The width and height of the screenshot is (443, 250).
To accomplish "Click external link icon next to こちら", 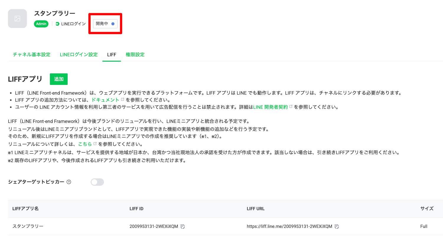I will coord(95,144).
